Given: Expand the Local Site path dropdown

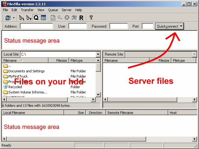Looking at the screenshot, I should point(98,54).
